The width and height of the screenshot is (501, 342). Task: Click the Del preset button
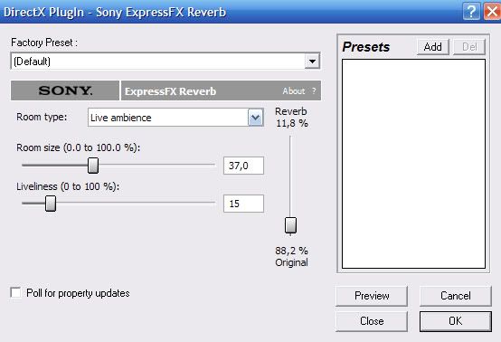pos(469,47)
